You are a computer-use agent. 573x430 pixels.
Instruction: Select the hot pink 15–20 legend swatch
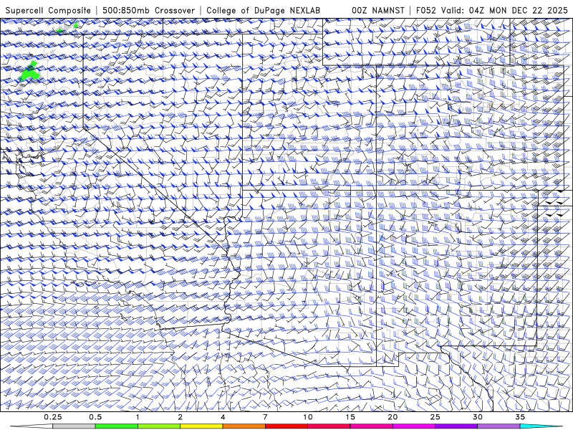tap(371, 426)
